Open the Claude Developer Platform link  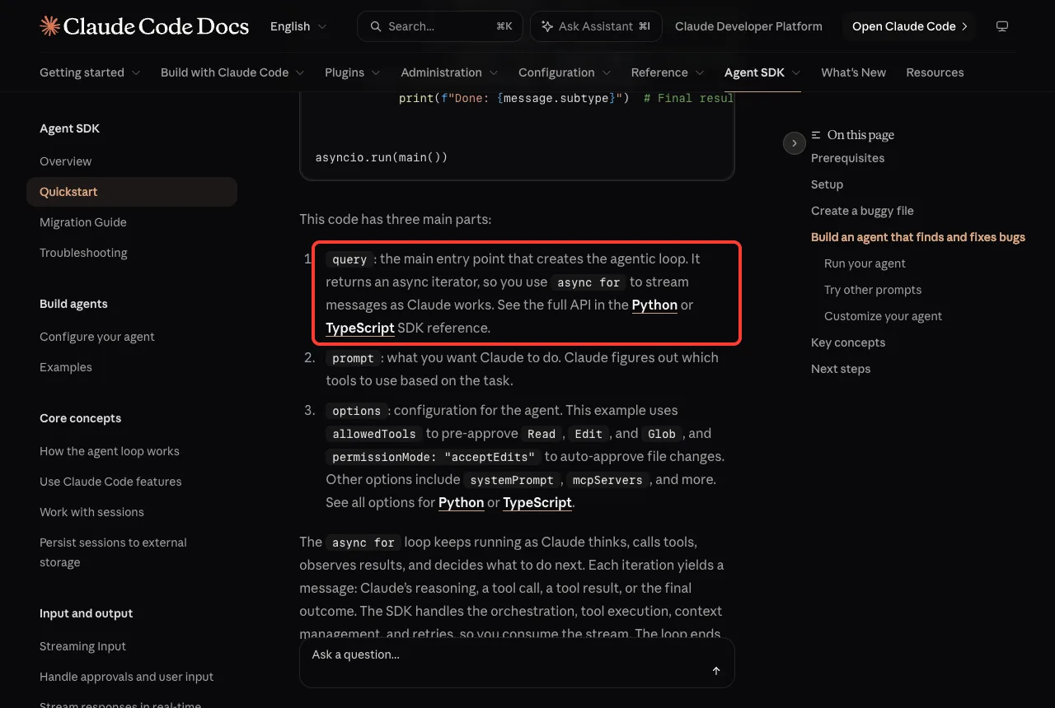click(x=748, y=26)
